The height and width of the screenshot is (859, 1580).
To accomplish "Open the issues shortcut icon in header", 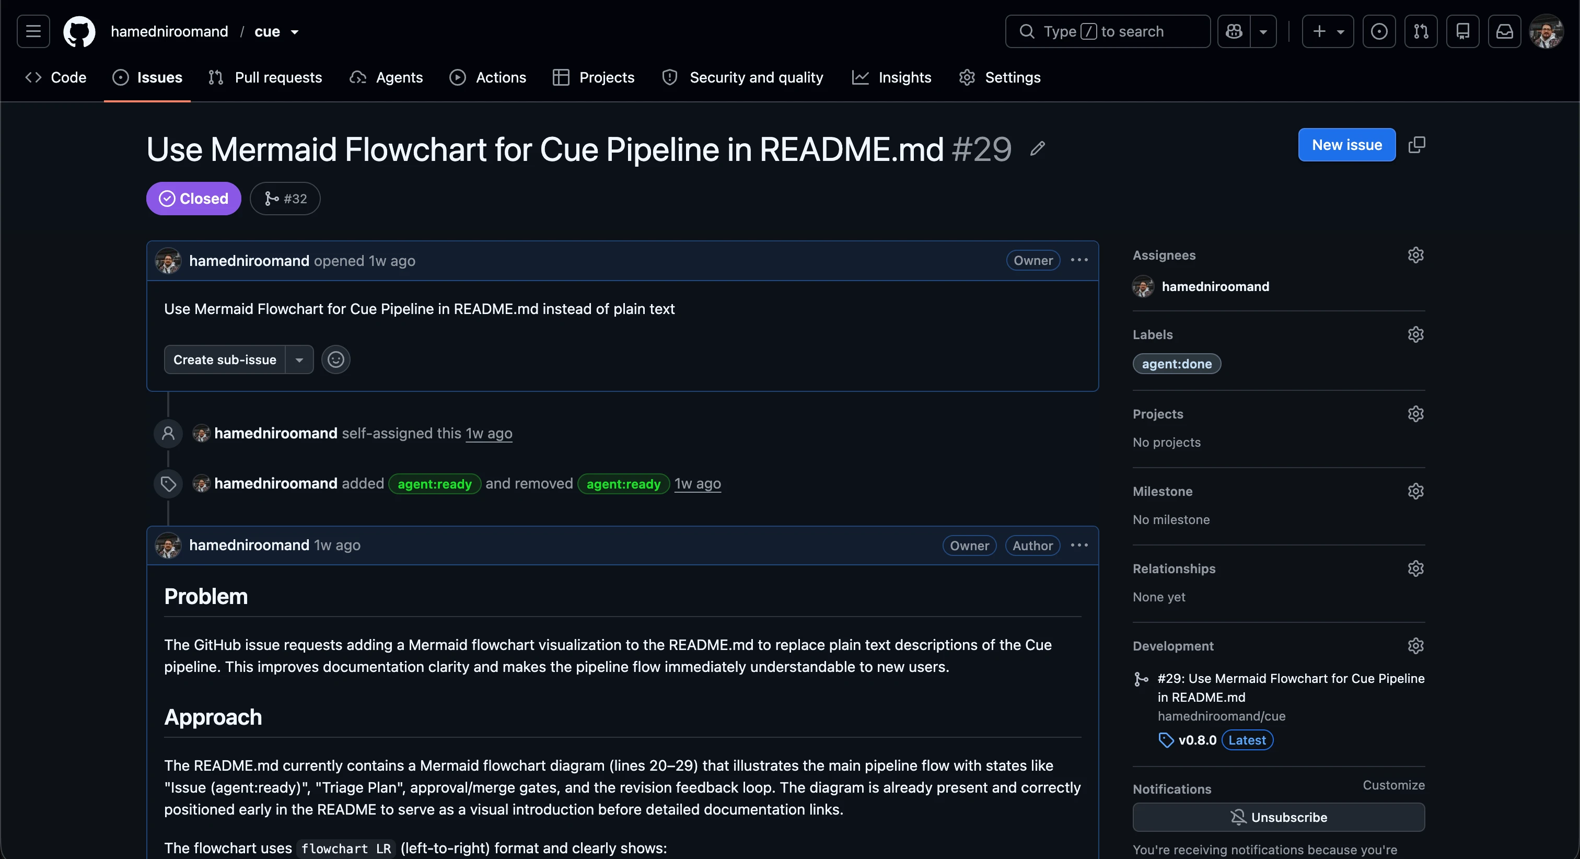I will (1379, 31).
